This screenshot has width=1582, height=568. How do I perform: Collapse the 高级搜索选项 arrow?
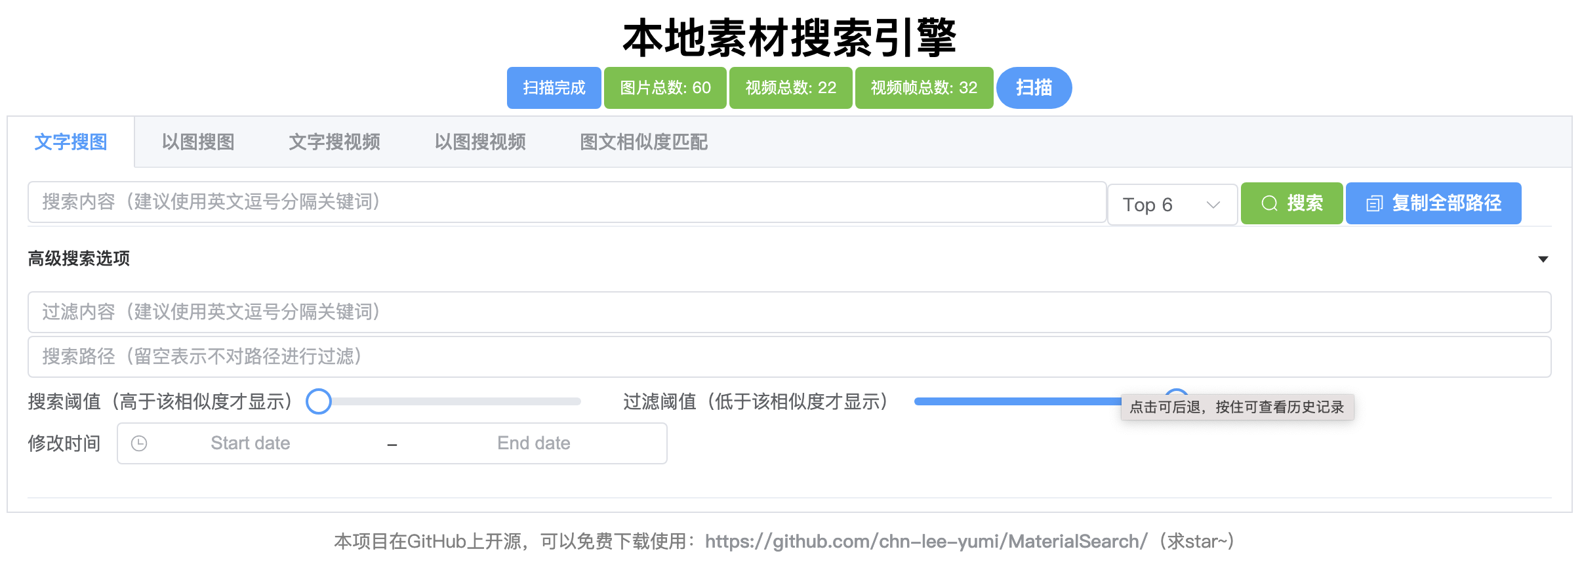1543,259
